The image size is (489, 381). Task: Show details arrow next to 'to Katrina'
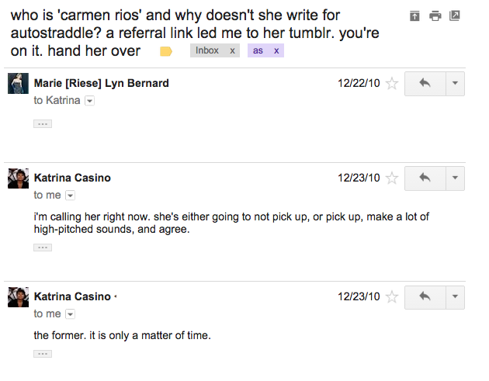point(89,101)
